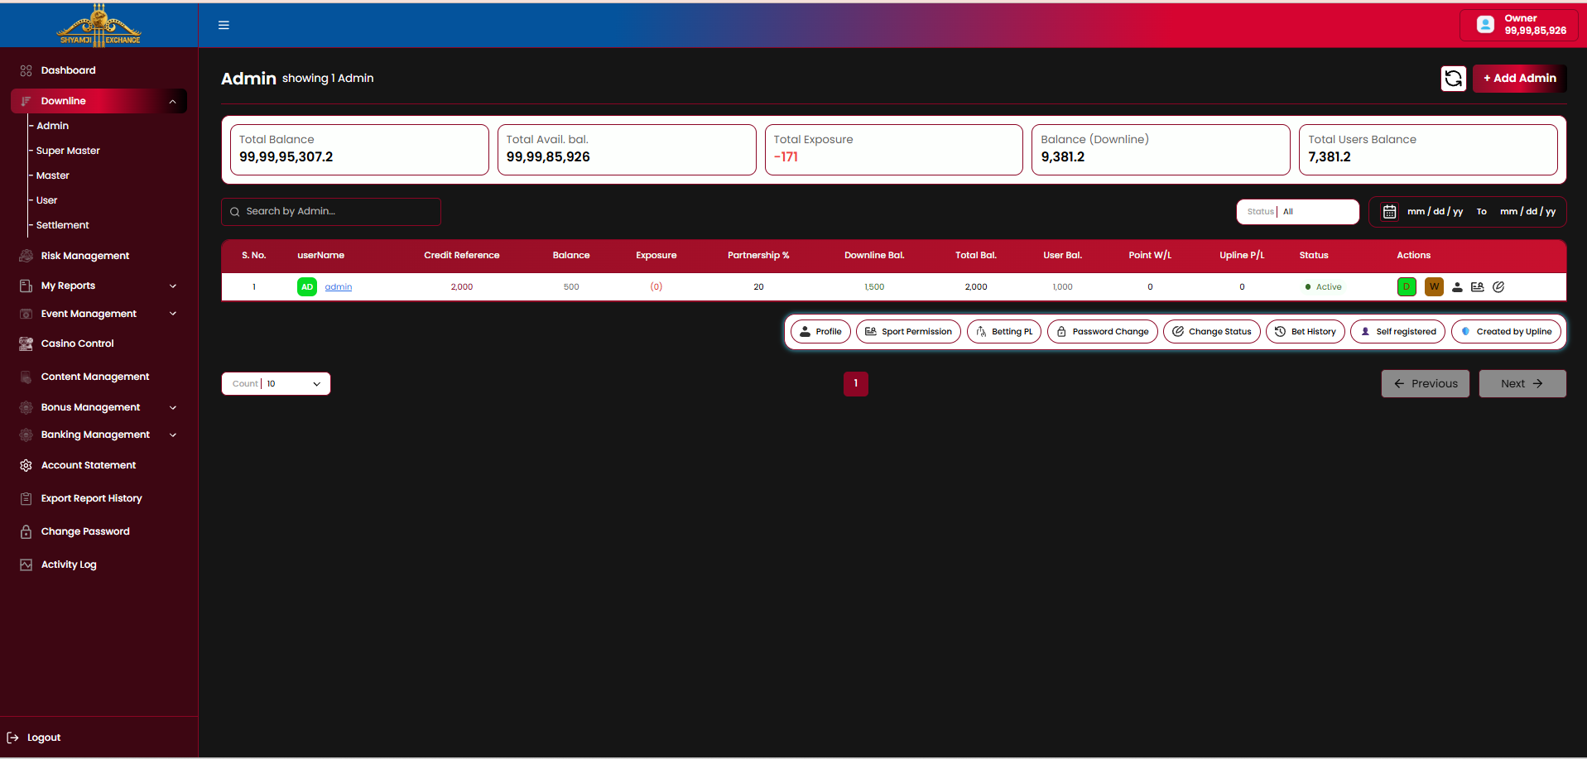
Task: Click the Owner profile avatar icon
Action: 1485,25
